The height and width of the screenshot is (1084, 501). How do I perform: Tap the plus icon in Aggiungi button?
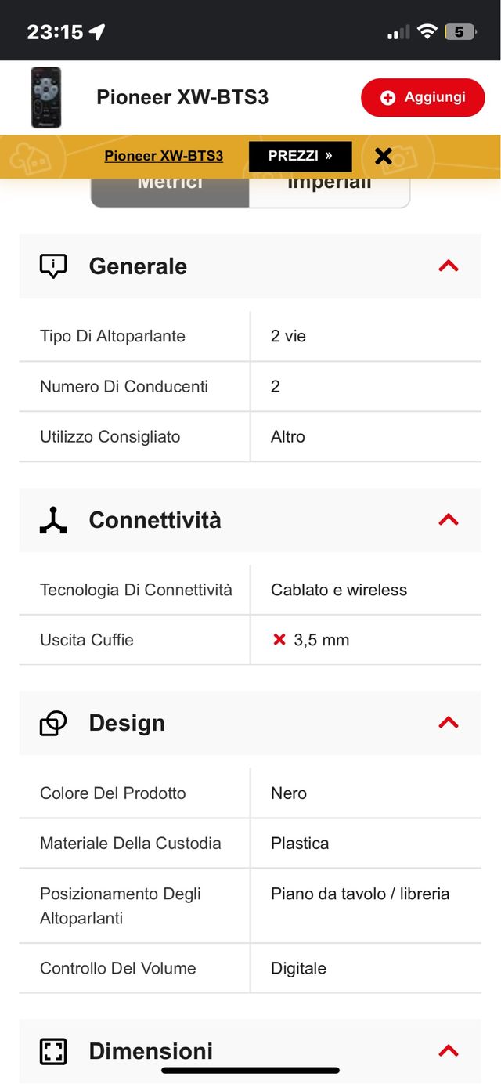pos(387,98)
